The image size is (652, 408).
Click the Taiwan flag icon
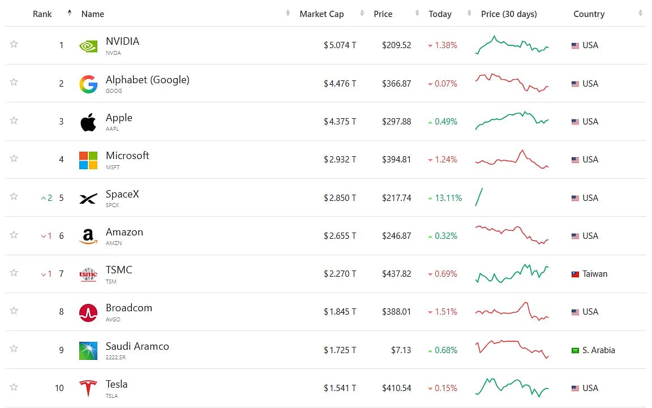point(575,274)
